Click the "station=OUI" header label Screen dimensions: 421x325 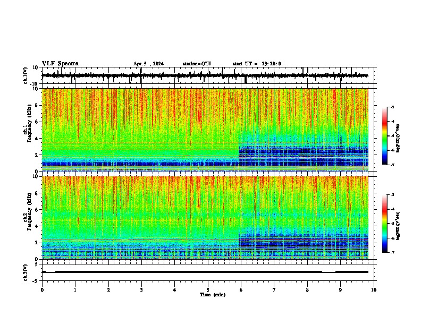(197, 64)
